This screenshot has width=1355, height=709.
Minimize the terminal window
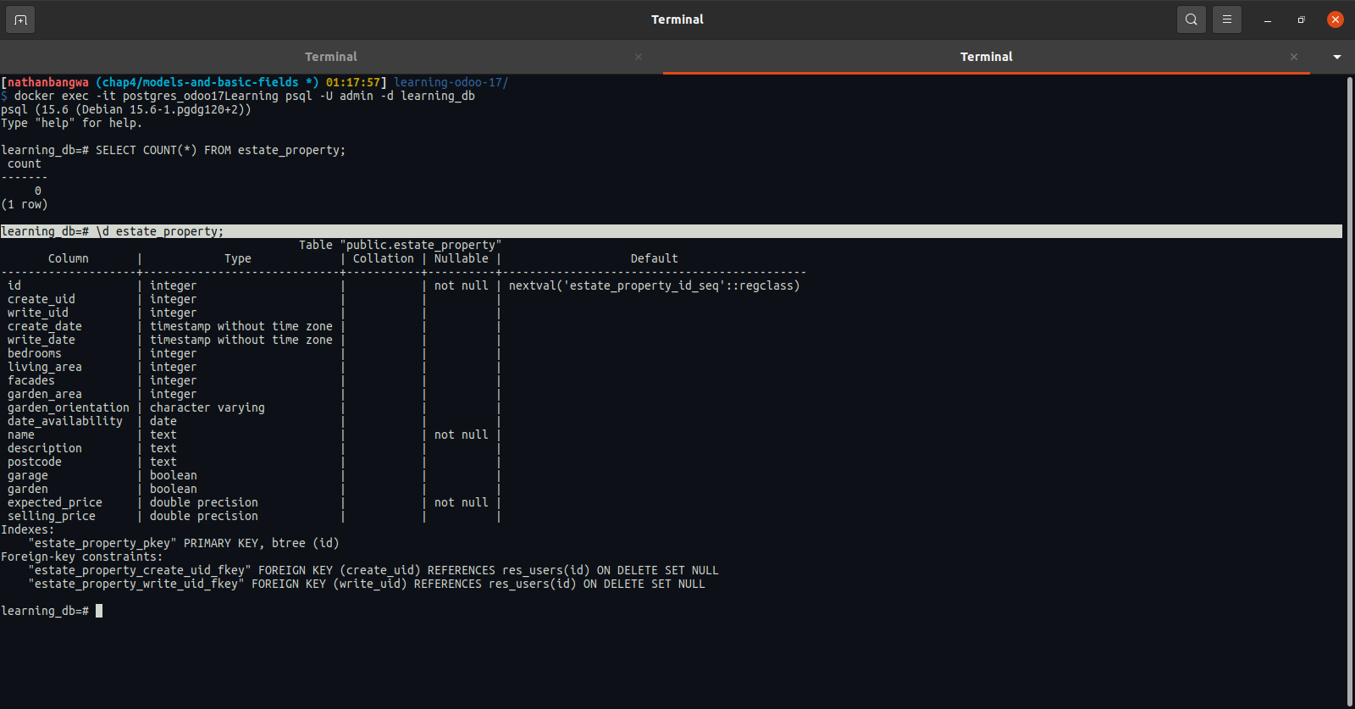(x=1268, y=19)
